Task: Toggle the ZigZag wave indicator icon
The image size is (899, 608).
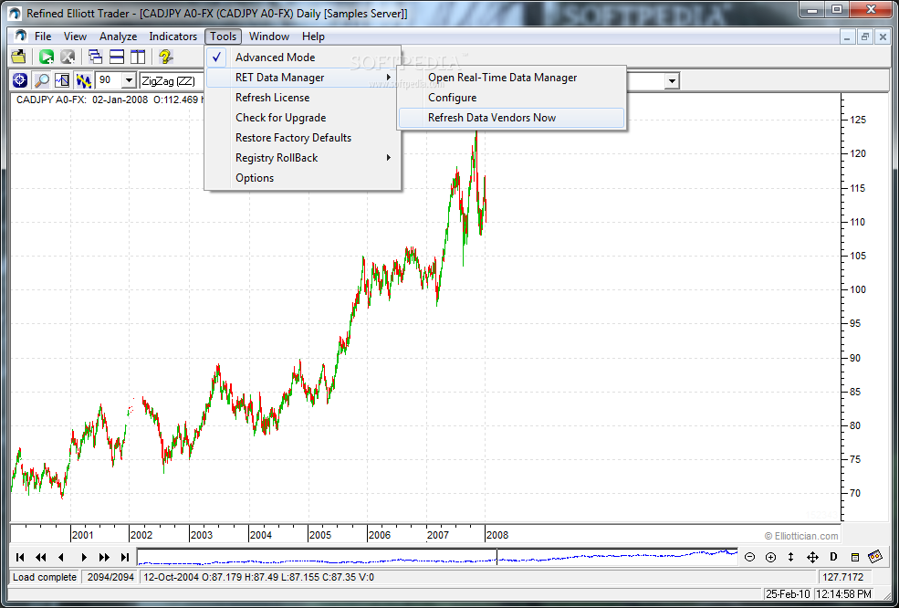Action: click(83, 80)
